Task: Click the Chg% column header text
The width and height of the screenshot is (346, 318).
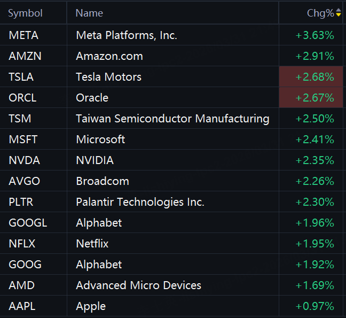Action: 320,13
